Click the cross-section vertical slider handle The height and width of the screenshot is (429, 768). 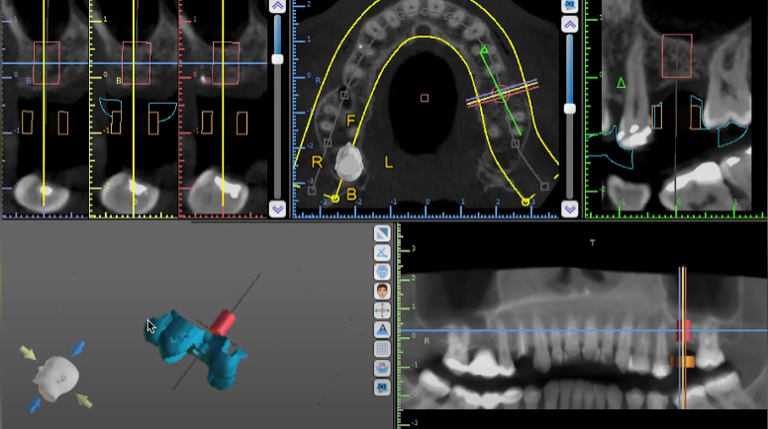[x=277, y=59]
